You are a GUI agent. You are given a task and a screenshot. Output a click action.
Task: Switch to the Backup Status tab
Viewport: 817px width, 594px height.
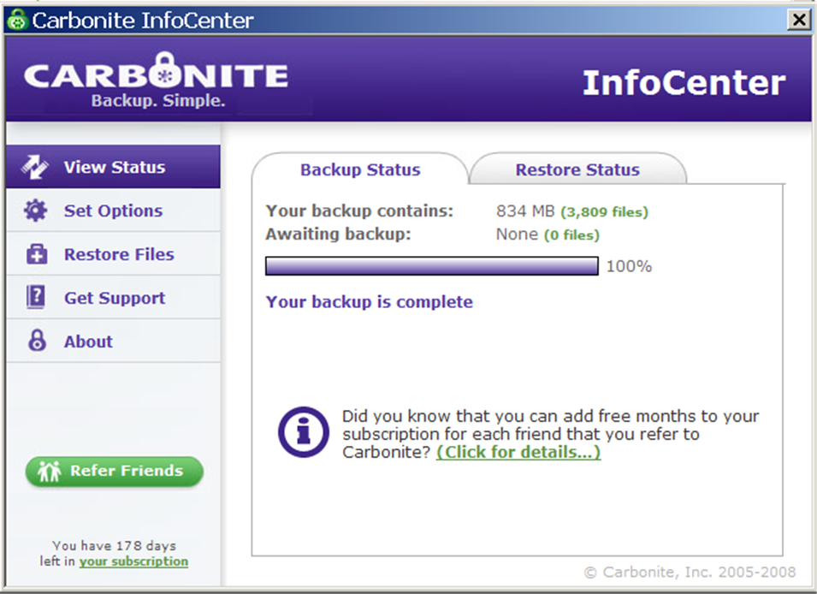pyautogui.click(x=359, y=169)
